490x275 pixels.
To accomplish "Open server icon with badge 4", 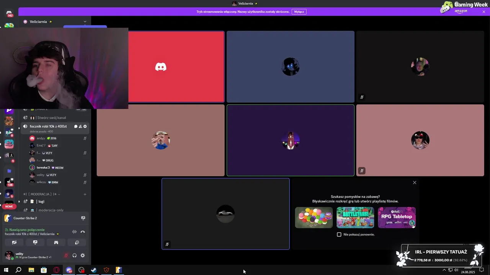I will 9,157.
